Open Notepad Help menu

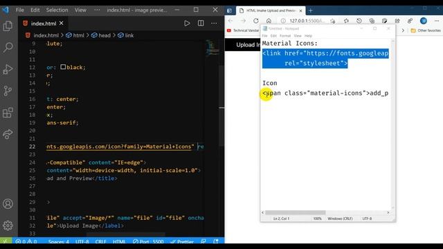point(308,36)
